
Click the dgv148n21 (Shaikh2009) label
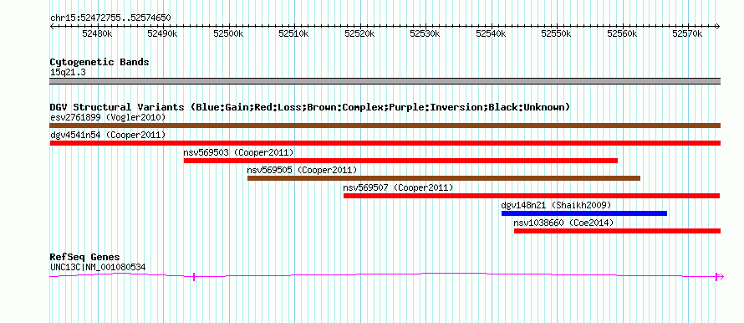[556, 205]
